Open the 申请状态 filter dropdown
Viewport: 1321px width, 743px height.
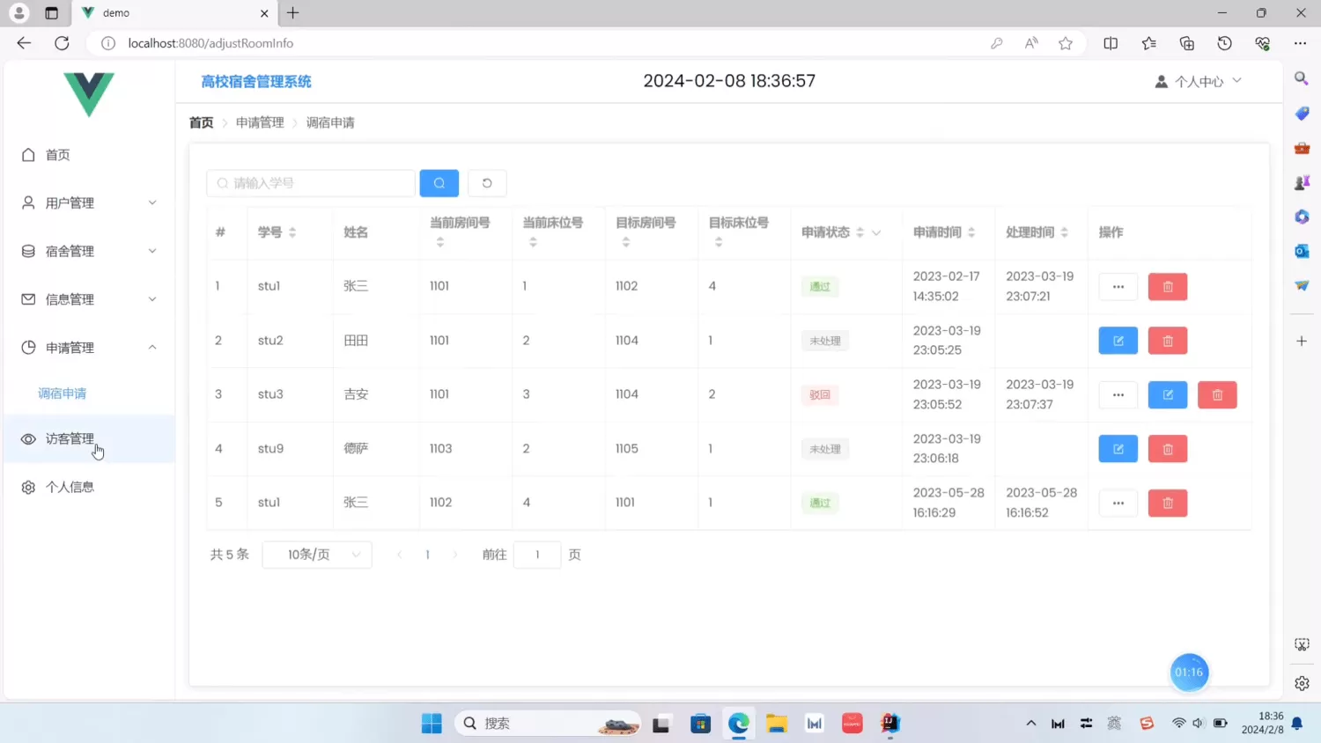click(876, 232)
